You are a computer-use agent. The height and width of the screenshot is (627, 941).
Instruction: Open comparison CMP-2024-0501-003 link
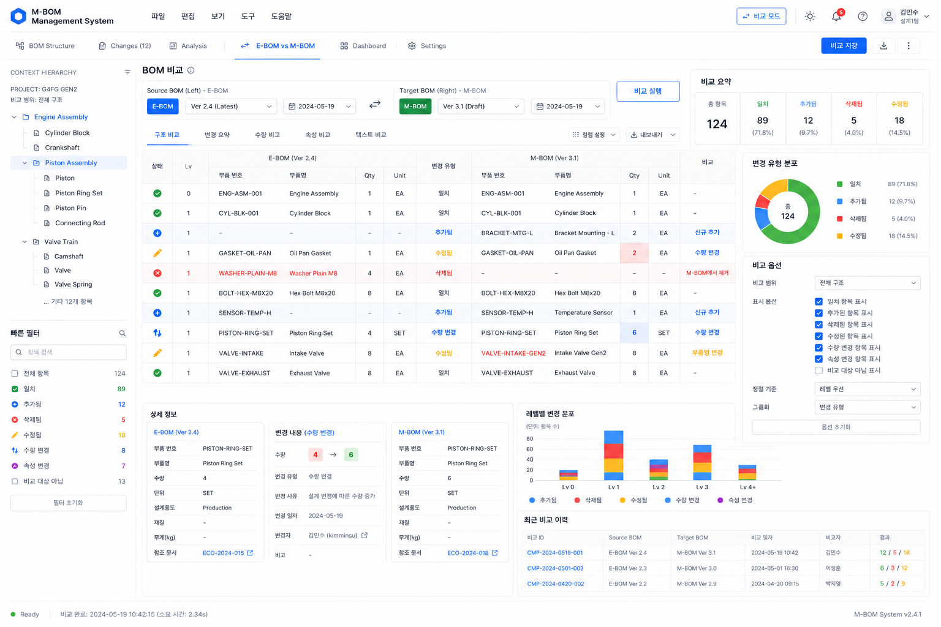tap(555, 568)
